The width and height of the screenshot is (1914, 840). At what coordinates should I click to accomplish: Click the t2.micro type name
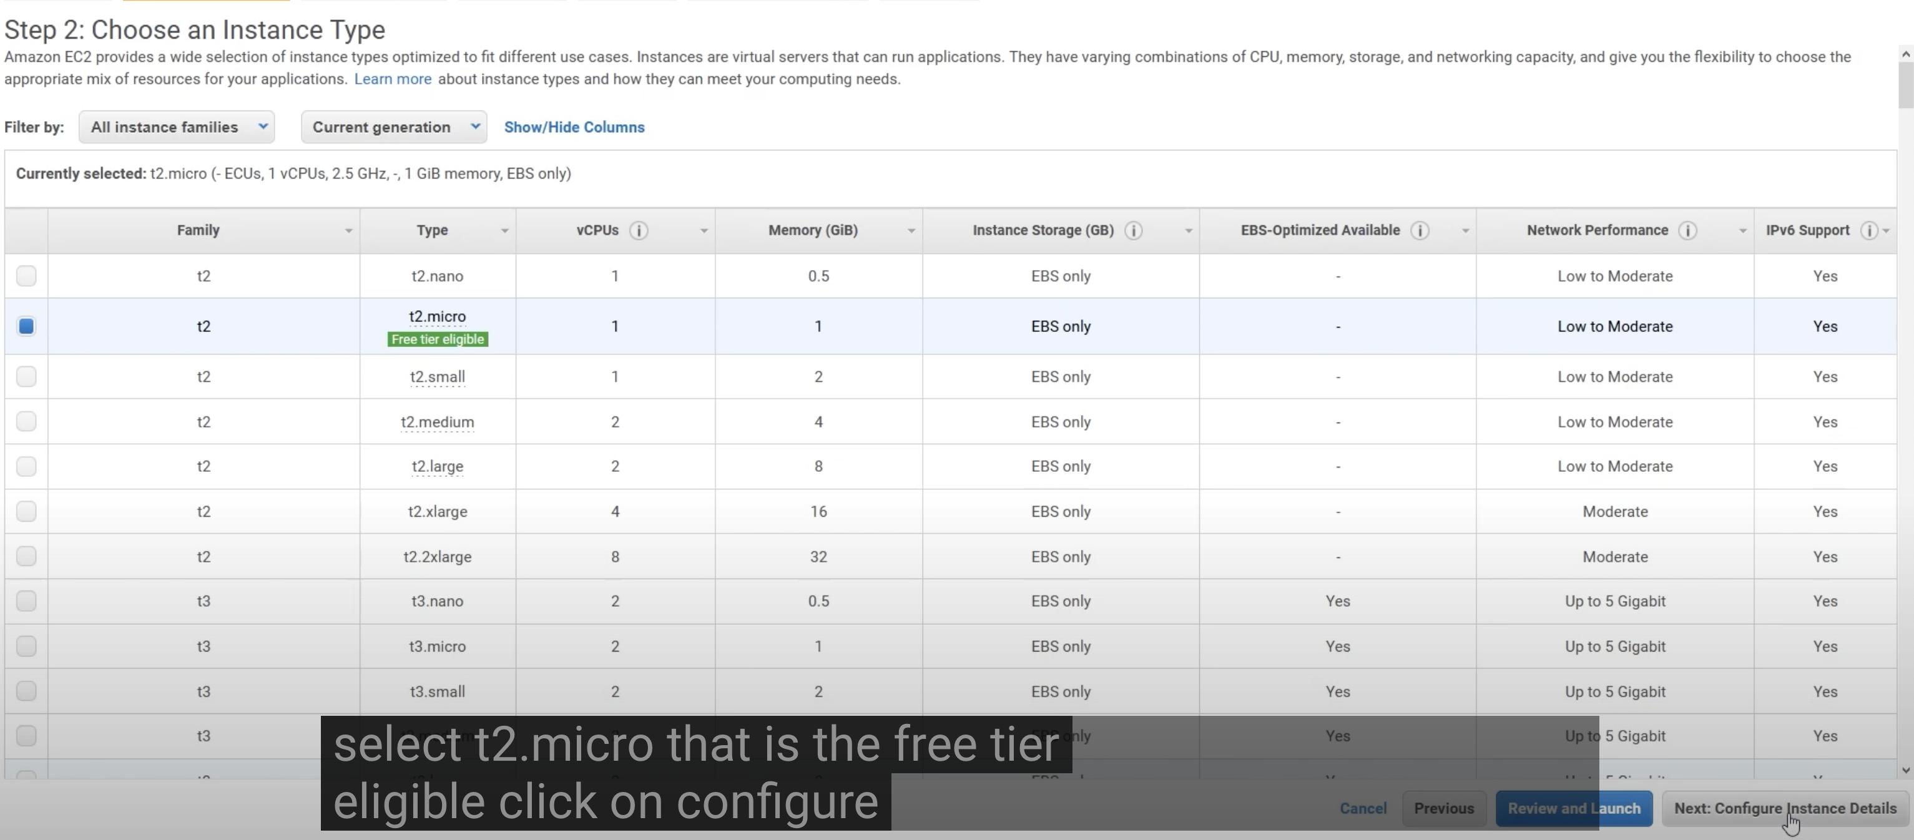(x=438, y=316)
